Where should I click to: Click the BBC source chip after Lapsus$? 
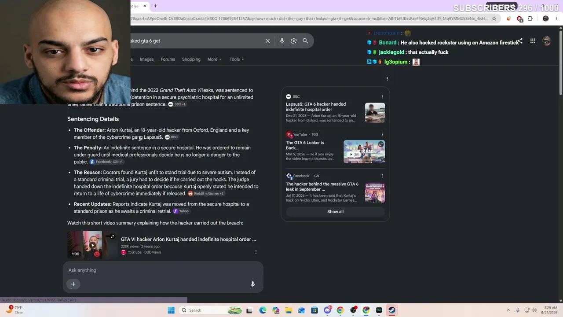[x=172, y=137]
